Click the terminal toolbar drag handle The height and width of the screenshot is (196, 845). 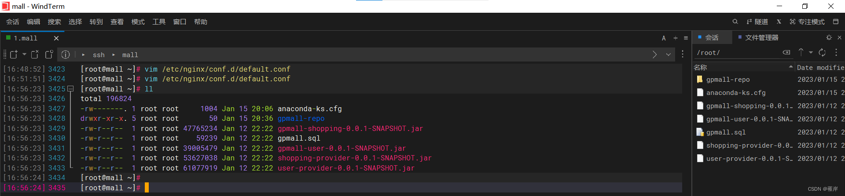tap(5, 54)
